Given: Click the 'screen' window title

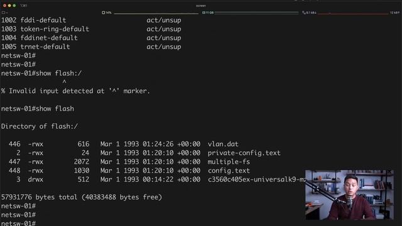Looking at the screenshot, I should coord(201,6).
